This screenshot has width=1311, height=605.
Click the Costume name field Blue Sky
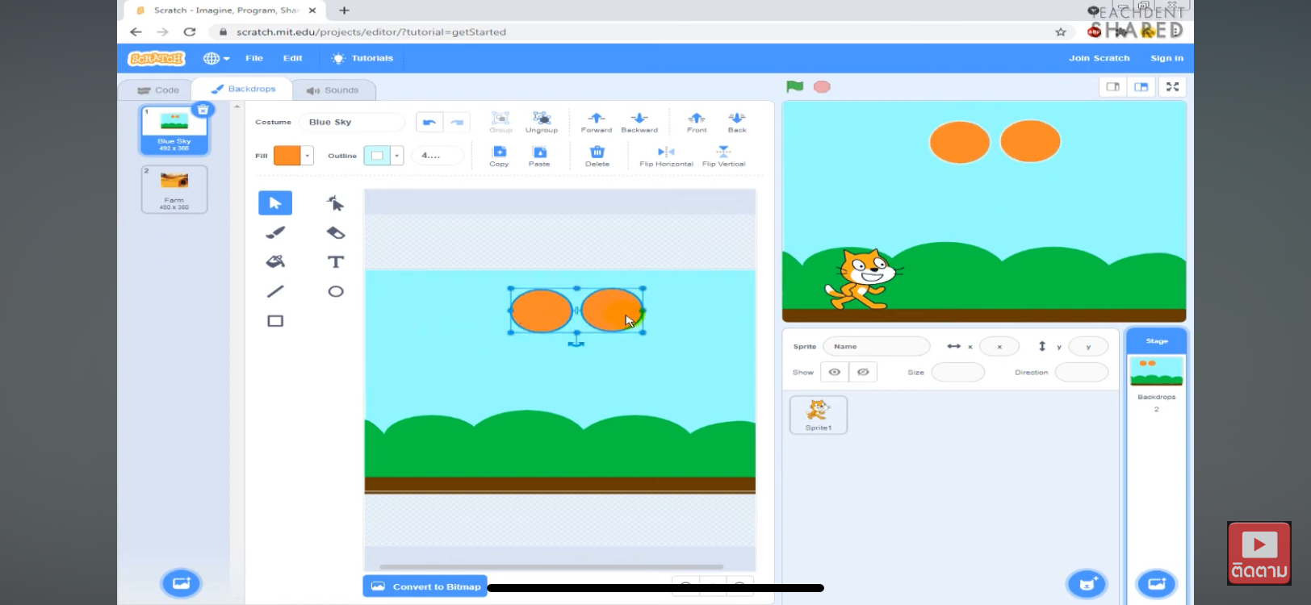[x=352, y=123]
